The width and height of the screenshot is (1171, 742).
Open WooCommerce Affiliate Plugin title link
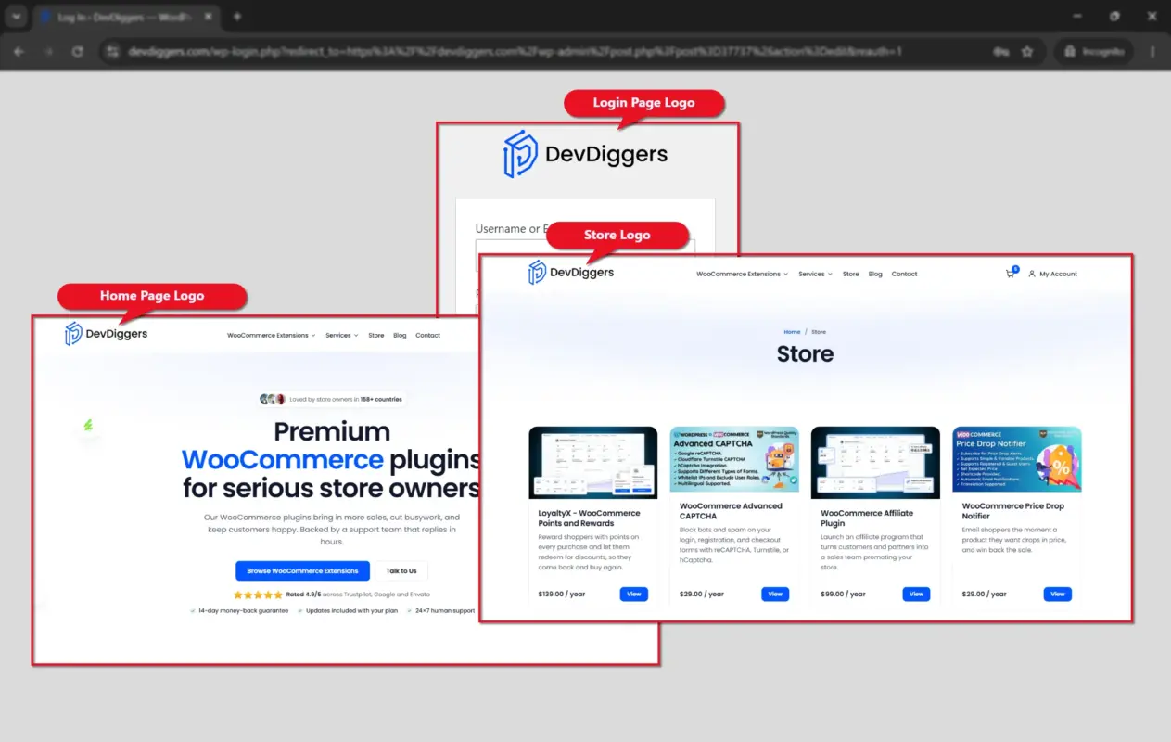pyautogui.click(x=867, y=518)
